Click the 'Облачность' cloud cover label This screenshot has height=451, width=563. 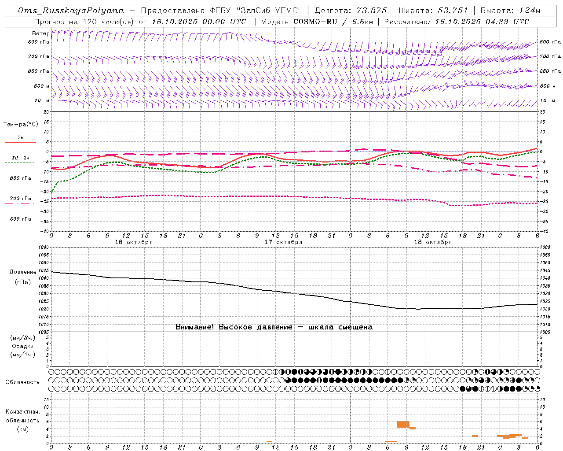(x=22, y=382)
